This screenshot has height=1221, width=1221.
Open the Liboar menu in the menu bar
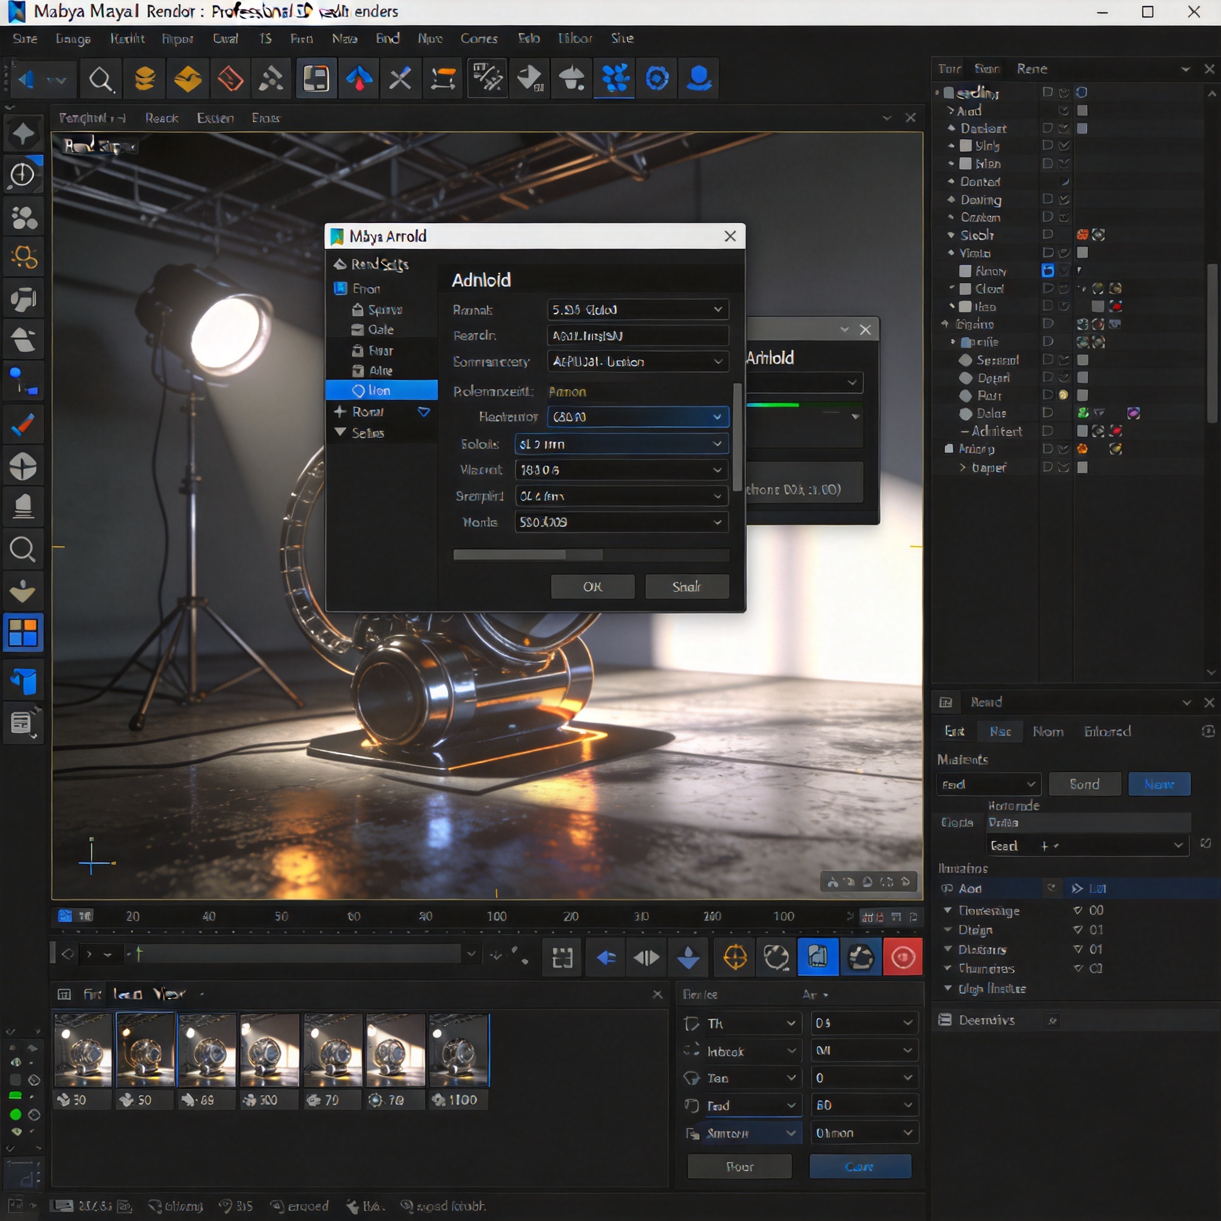pos(575,39)
